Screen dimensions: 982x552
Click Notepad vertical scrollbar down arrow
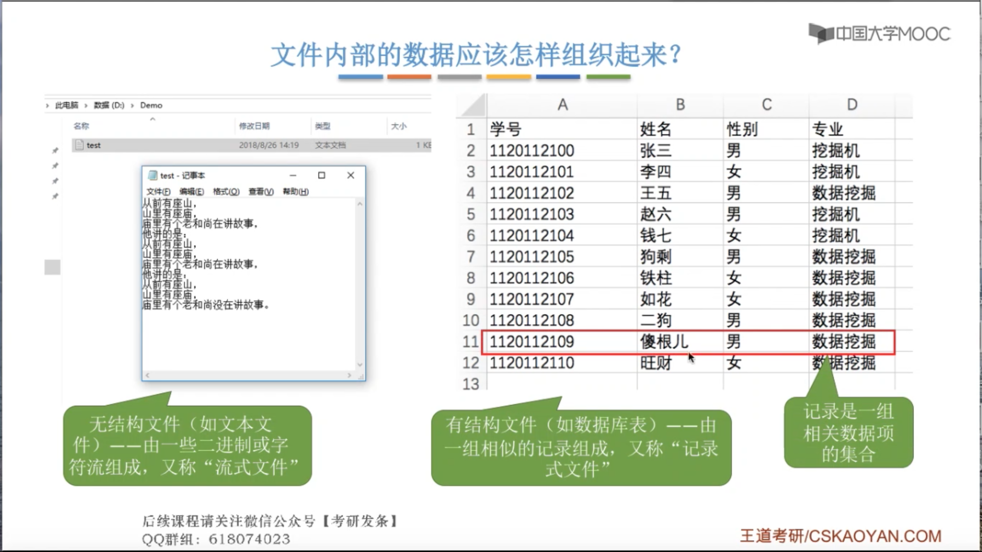pyautogui.click(x=360, y=364)
